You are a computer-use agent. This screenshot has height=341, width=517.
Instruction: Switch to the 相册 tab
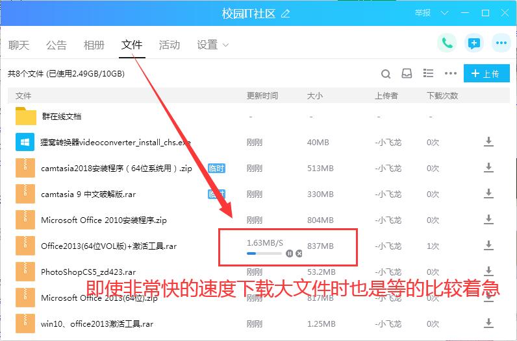tap(94, 45)
